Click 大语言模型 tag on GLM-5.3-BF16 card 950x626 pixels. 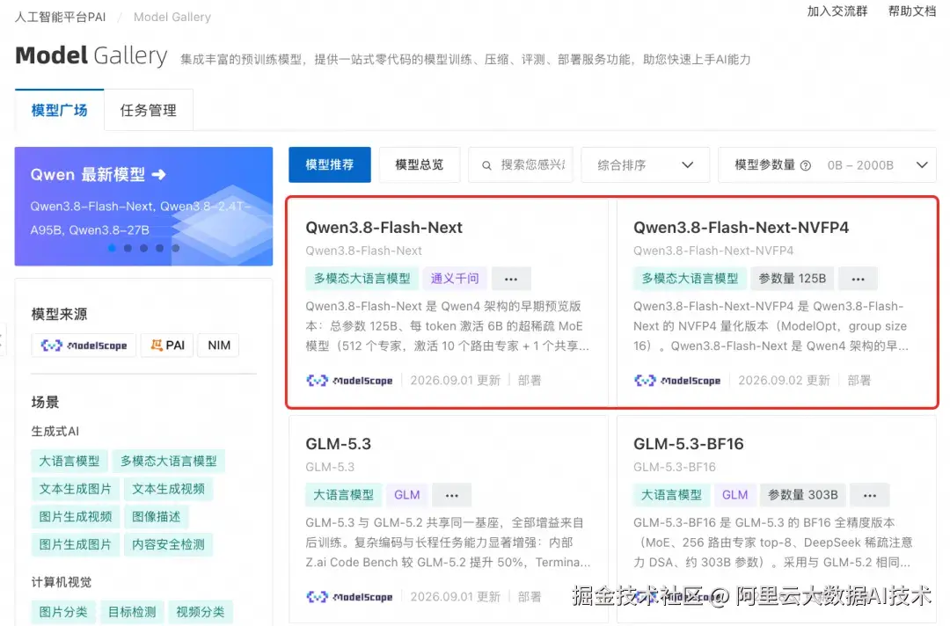pyautogui.click(x=671, y=495)
